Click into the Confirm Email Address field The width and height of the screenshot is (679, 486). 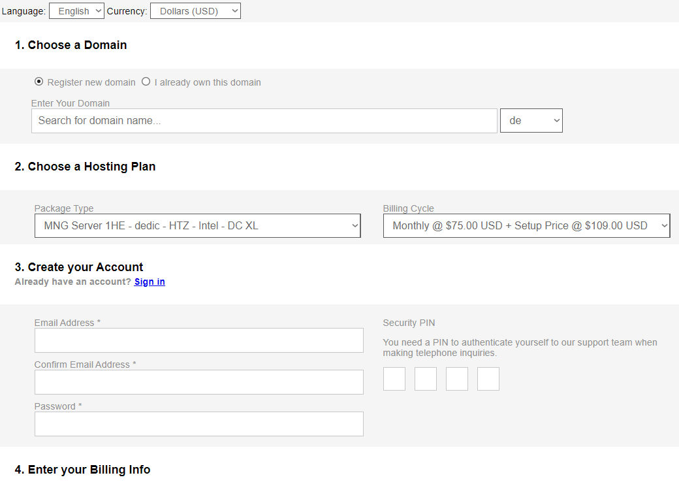(x=198, y=382)
